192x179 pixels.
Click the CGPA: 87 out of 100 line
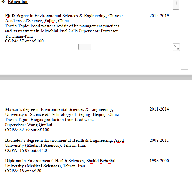pos(24,41)
